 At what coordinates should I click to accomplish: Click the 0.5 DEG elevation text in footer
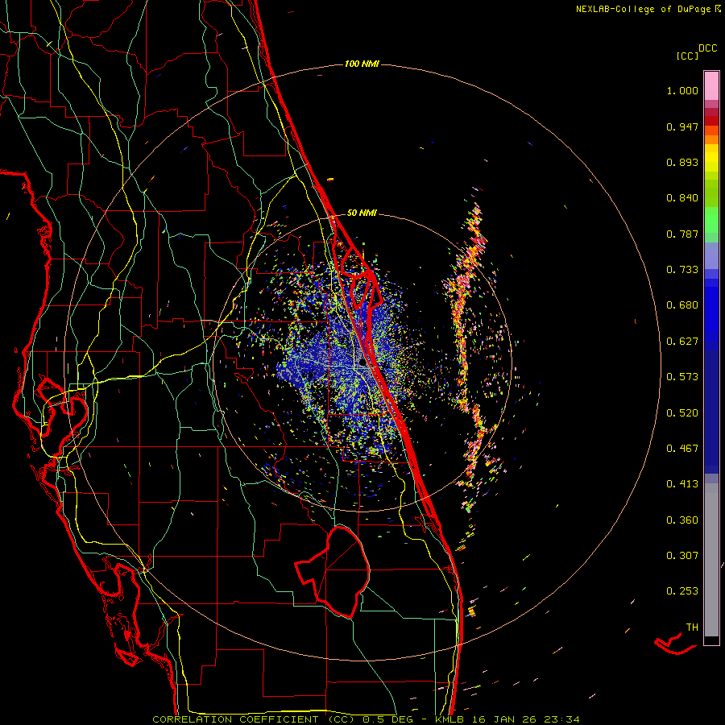(388, 719)
